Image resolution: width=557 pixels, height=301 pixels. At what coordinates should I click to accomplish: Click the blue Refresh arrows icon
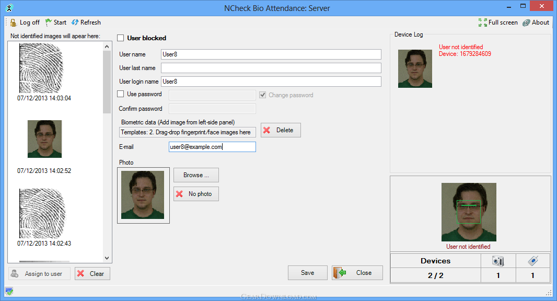75,22
